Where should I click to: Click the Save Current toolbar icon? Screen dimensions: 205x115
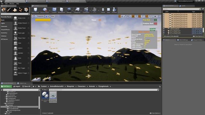[x=35, y=10]
